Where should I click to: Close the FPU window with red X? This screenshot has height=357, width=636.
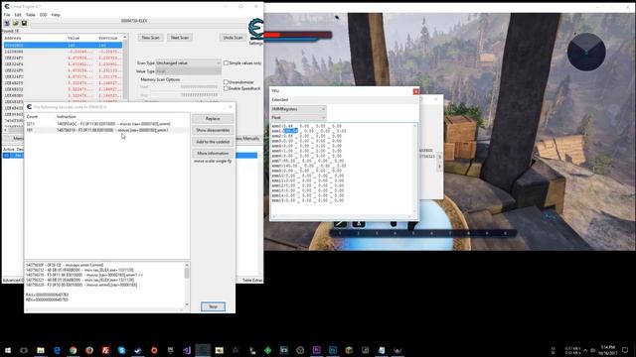click(415, 91)
